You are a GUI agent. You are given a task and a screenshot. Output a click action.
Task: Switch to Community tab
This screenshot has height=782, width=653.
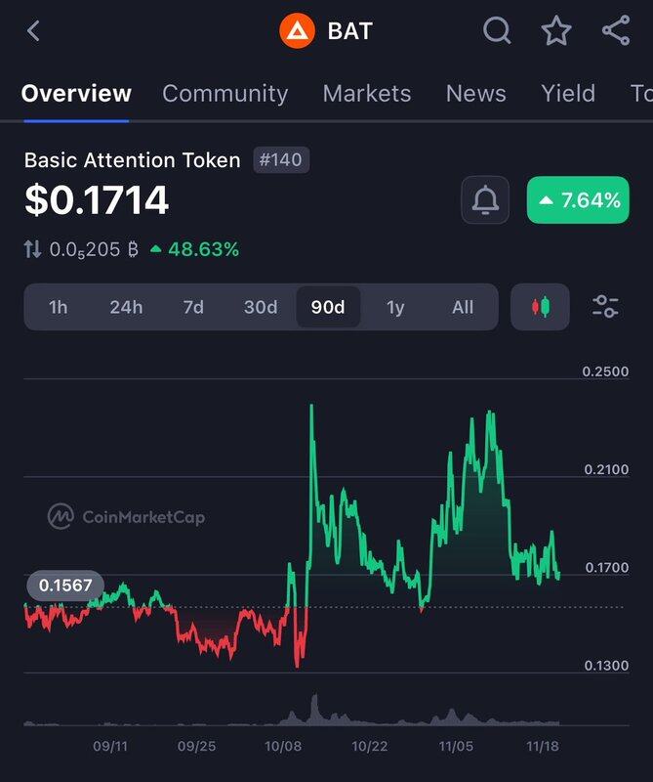tap(224, 94)
